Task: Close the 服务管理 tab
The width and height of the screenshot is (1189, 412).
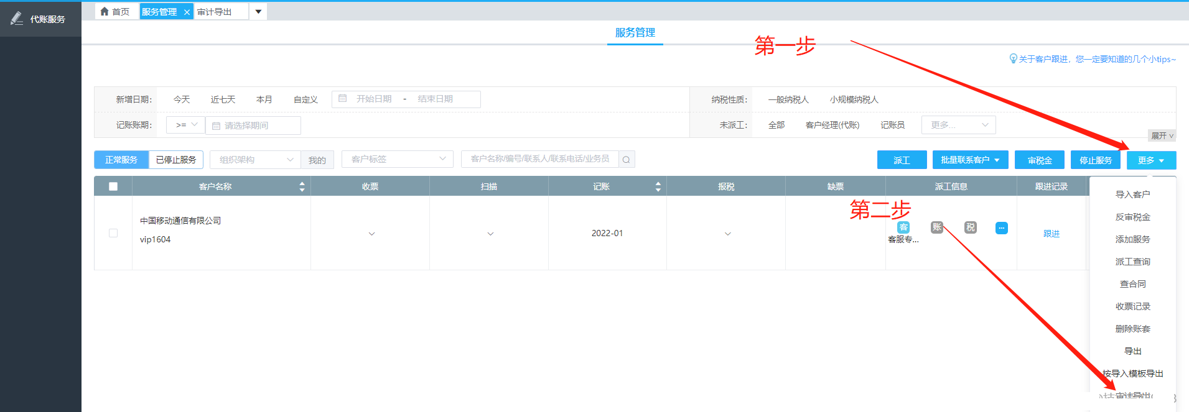Action: tap(187, 12)
